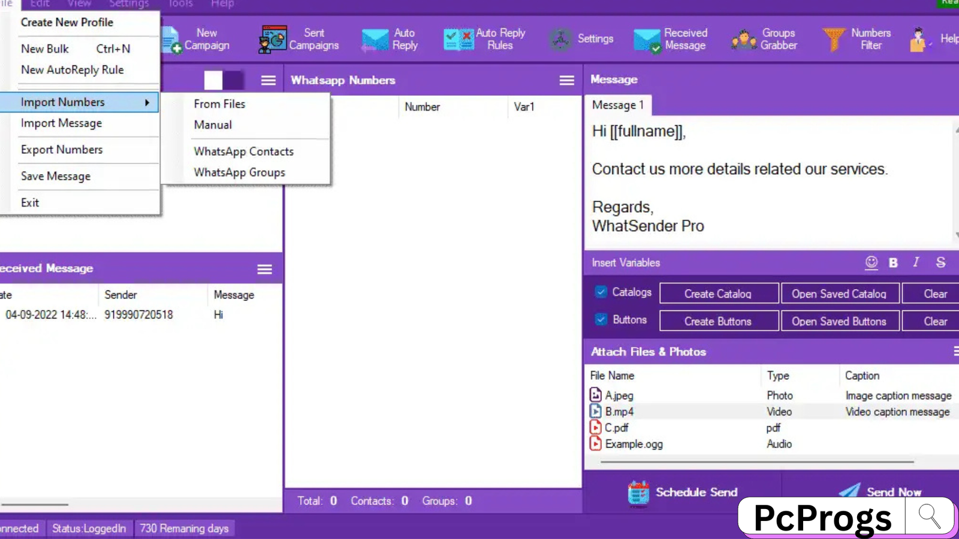Toggle the Catalogs checkbox
The image size is (959, 539).
601,292
